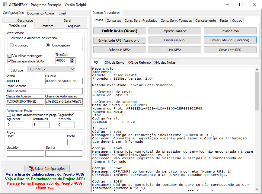Image resolution: width=262 pixels, height=194 pixels.
Task: Click Enviar Lote RPS (Assíncrono)
Action: (120, 40)
